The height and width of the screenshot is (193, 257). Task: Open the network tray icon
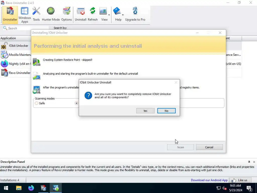[x=218, y=188]
